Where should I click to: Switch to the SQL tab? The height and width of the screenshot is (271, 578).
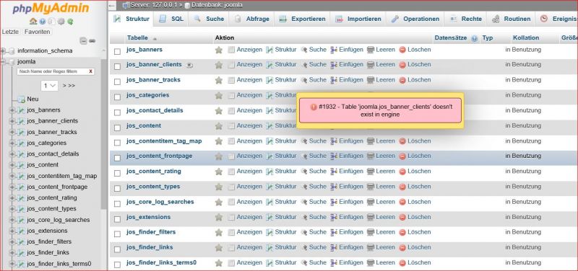click(171, 19)
